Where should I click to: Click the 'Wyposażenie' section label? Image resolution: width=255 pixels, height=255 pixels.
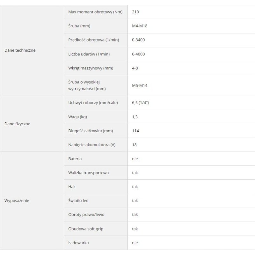coord(17,201)
